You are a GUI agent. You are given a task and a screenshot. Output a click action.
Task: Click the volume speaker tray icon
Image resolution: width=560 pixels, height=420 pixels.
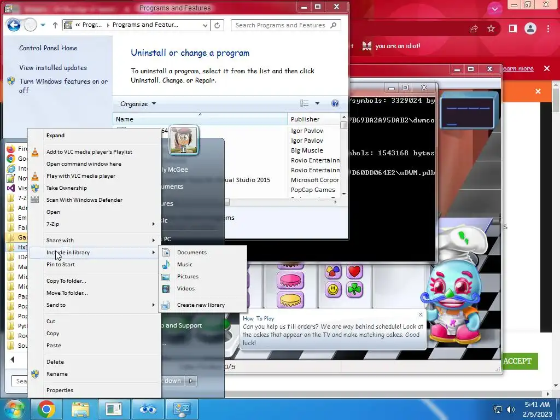click(x=511, y=409)
